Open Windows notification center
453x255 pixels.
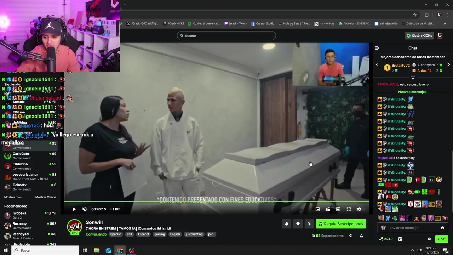pos(446,250)
